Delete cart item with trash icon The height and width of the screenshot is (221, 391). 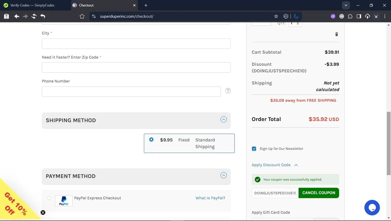(x=337, y=34)
